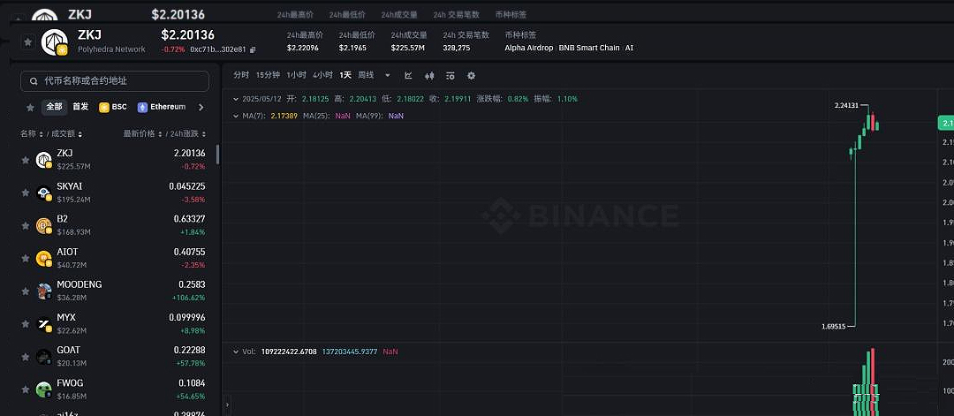Click the green current price axis label
This screenshot has width=954, height=416.
pos(945,124)
